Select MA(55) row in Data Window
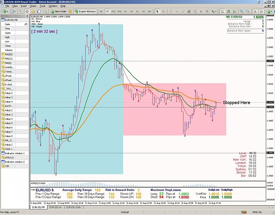Viewport: 275px width, 215px height. [x=15, y=55]
